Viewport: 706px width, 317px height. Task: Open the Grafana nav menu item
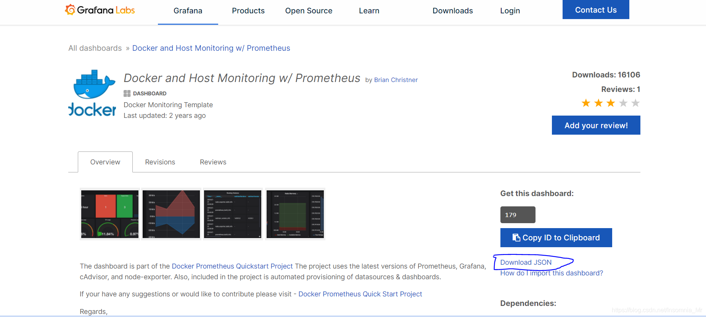click(188, 11)
